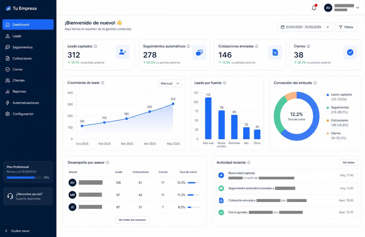Click the Sitio web bar showing 112

(208, 118)
